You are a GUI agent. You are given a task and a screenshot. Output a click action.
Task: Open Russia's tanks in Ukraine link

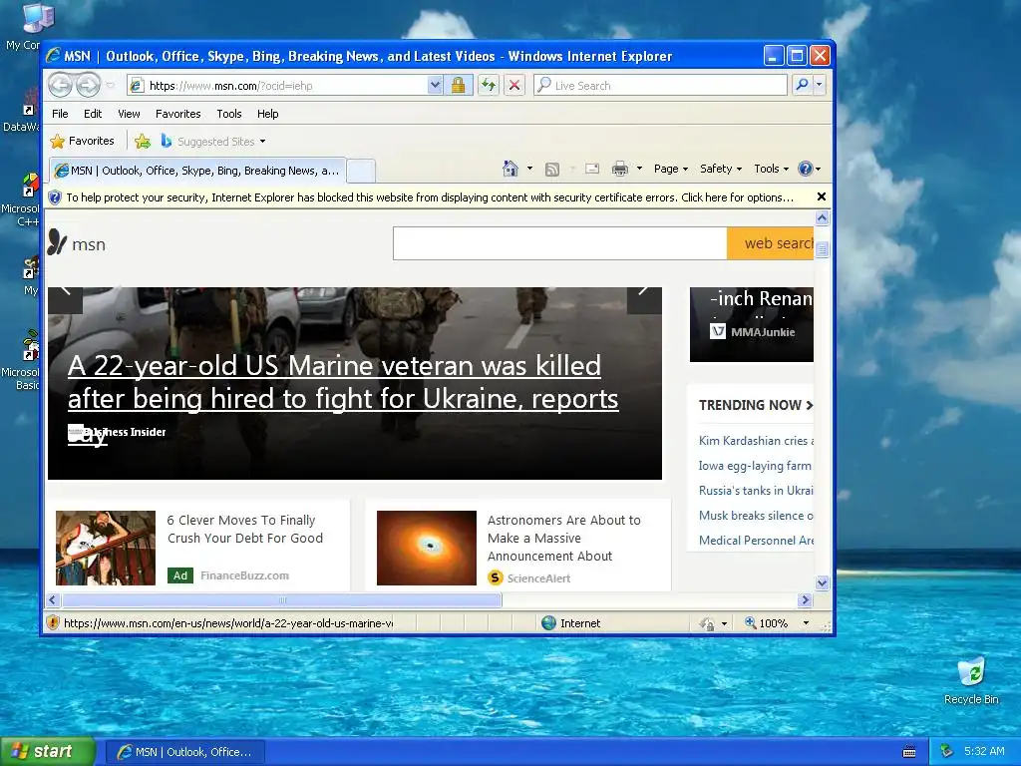click(756, 491)
